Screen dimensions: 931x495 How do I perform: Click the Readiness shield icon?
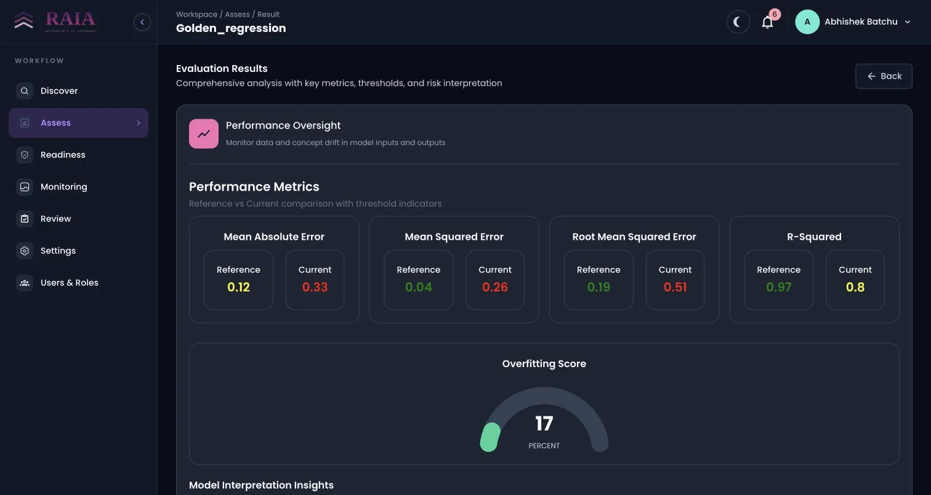tap(25, 155)
